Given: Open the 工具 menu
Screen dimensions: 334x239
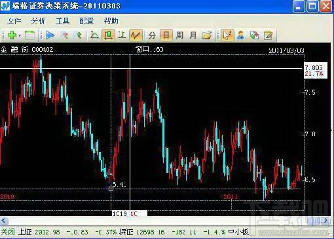Looking at the screenshot, I should pyautogui.click(x=62, y=21).
